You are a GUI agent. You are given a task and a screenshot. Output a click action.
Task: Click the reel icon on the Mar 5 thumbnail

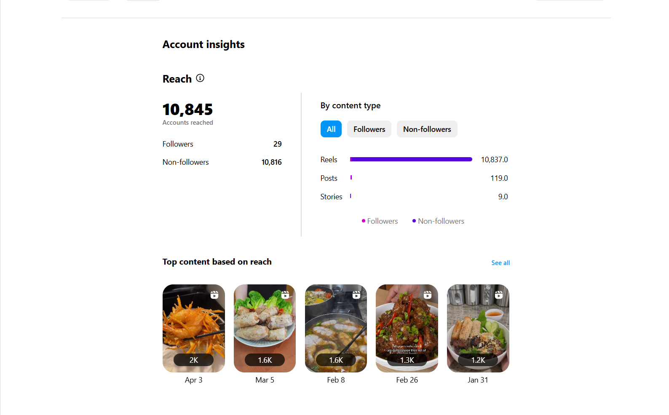coord(285,295)
